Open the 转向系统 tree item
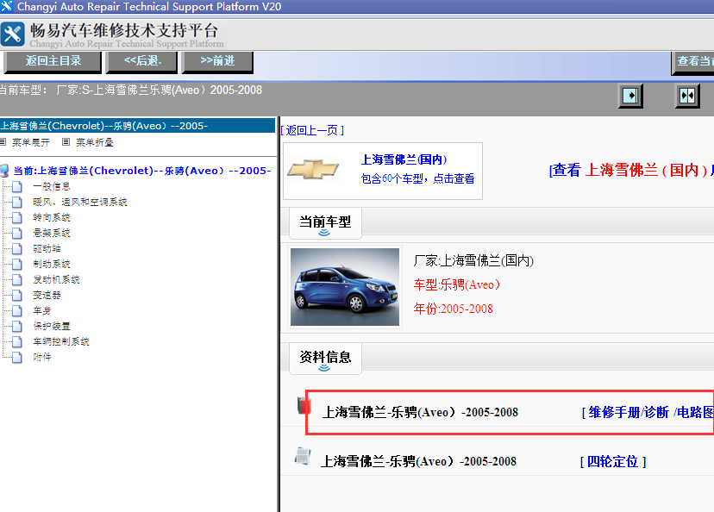This screenshot has width=714, height=512. (52, 217)
